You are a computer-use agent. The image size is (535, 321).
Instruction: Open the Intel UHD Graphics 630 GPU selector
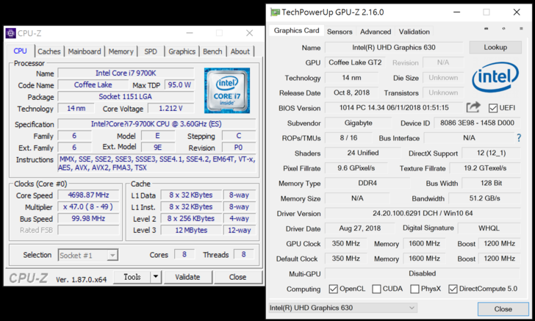tap(342, 308)
